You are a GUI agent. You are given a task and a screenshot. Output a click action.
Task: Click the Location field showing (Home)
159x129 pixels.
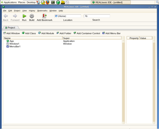click(68, 16)
